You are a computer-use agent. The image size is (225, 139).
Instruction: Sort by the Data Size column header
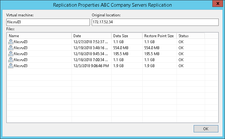127,36
